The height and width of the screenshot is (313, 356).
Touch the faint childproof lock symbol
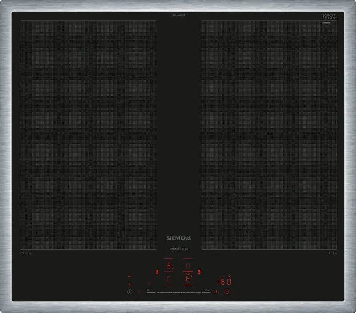[x=140, y=292]
